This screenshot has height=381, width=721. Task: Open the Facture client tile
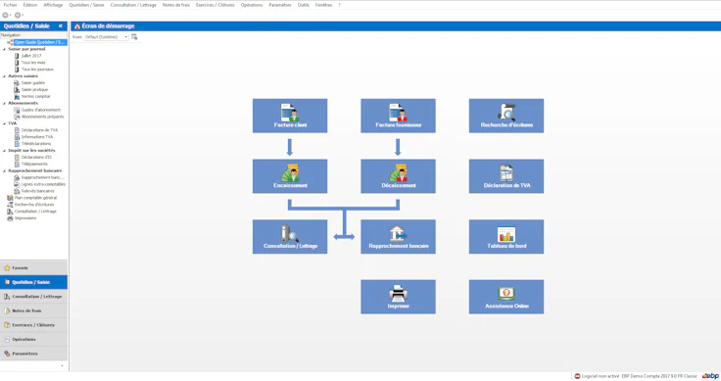290,116
